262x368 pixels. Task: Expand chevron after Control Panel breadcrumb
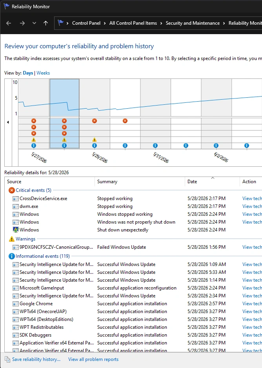point(105,23)
